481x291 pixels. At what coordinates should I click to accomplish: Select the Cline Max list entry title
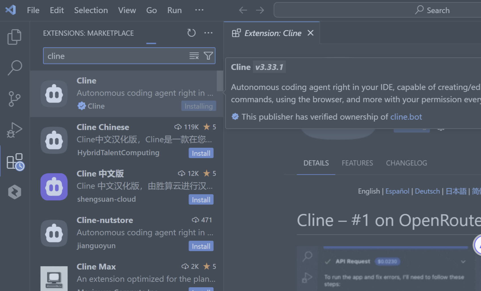tap(96, 267)
